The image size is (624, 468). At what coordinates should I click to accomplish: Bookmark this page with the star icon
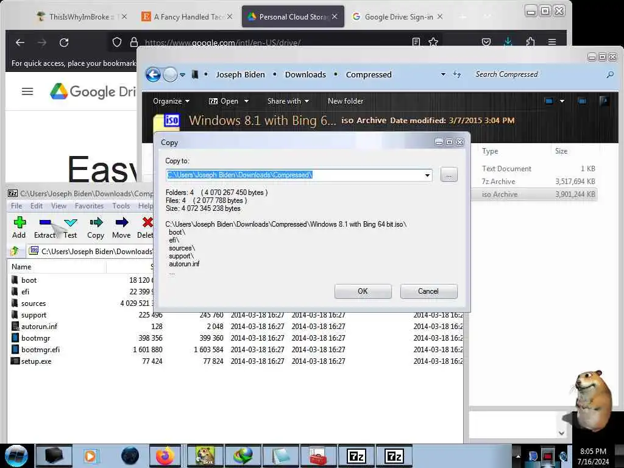coord(433,42)
